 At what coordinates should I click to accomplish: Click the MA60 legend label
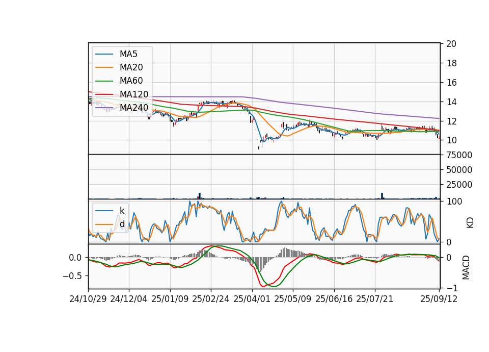click(x=131, y=81)
